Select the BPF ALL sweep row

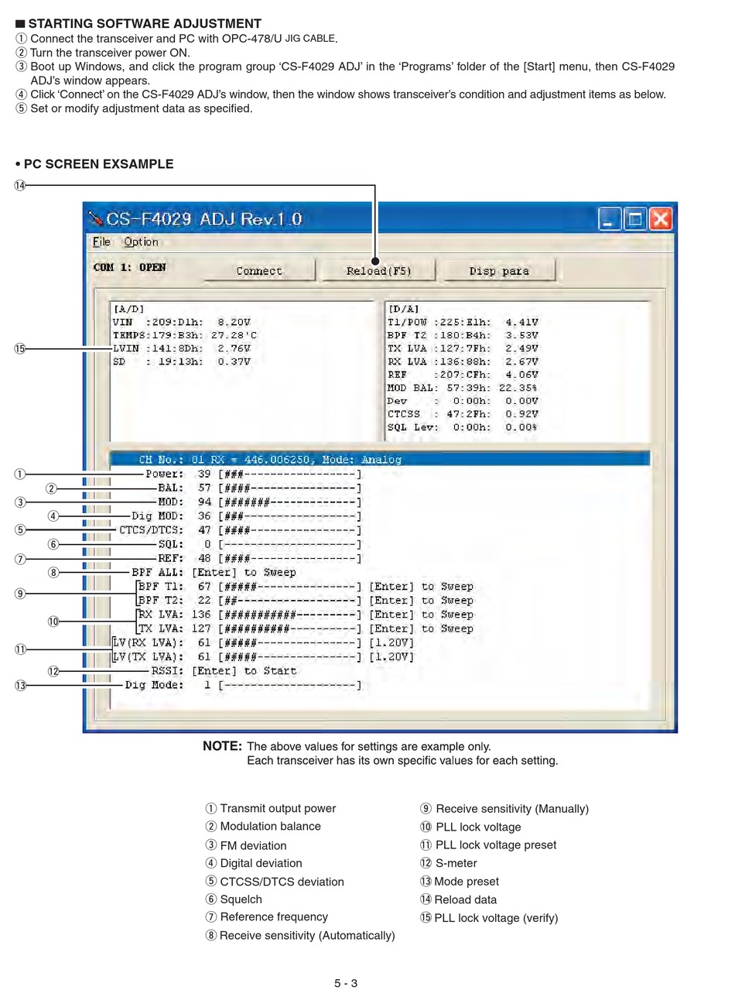214,572
